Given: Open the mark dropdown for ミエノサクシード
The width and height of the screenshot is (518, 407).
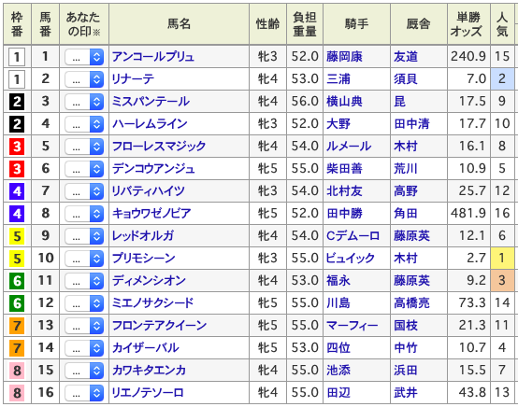Looking at the screenshot, I should 84,303.
